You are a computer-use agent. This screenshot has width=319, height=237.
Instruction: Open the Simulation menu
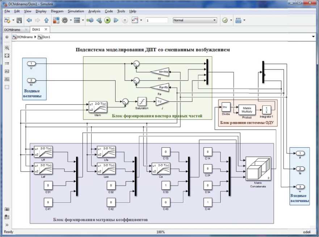click(76, 11)
